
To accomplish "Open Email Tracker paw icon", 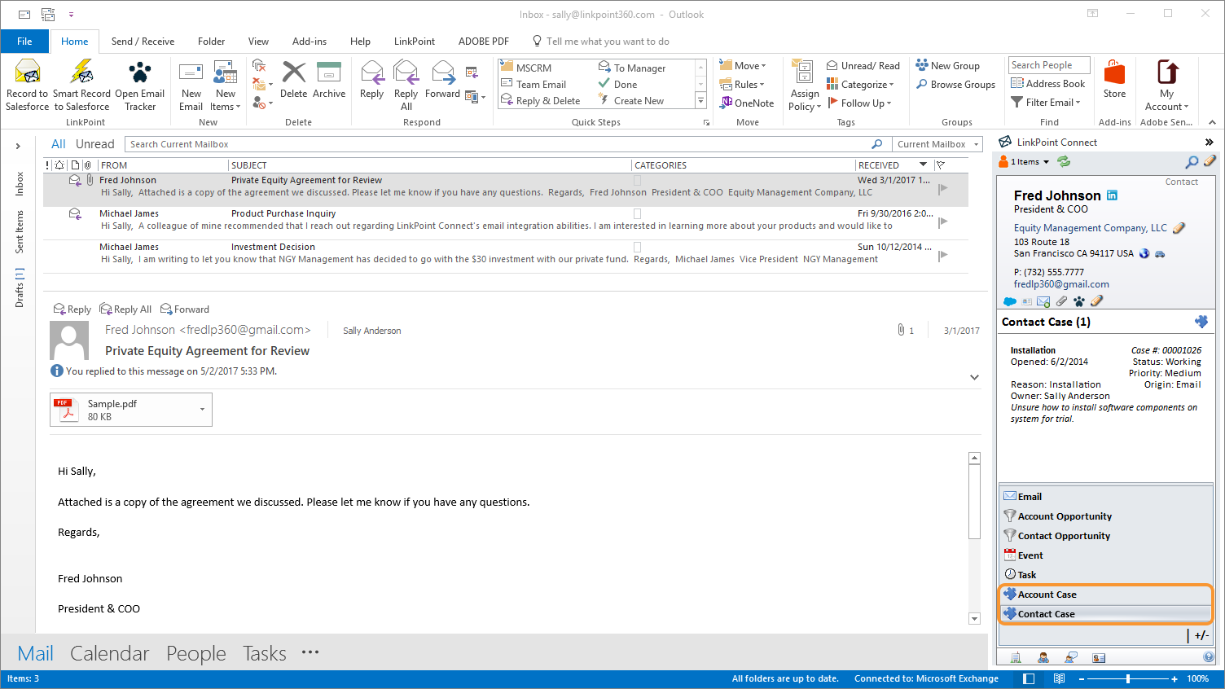I will tap(139, 72).
